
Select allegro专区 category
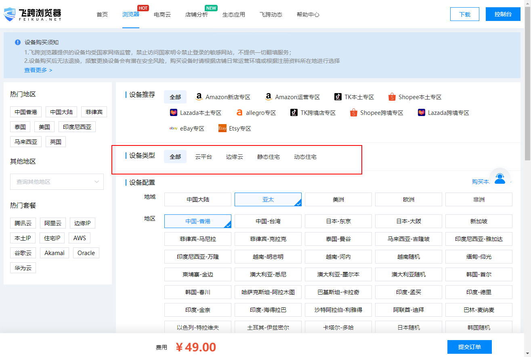click(256, 113)
